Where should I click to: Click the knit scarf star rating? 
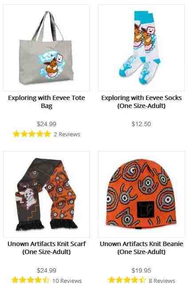[x=30, y=280]
